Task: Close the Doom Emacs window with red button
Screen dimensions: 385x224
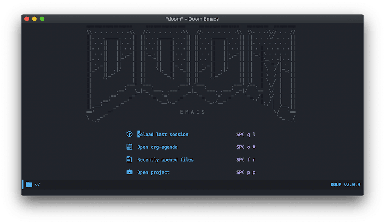Action: (x=27, y=19)
